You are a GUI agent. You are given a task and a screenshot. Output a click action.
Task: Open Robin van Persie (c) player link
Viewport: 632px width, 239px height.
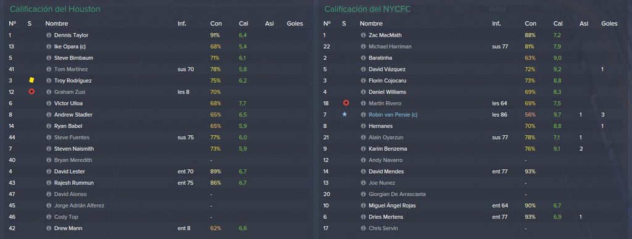click(393, 115)
